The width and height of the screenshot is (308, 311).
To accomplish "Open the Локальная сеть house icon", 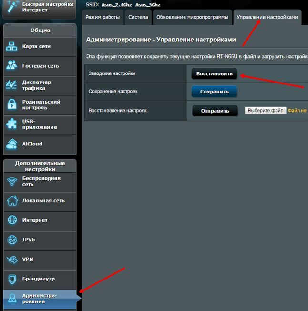I will click(12, 200).
